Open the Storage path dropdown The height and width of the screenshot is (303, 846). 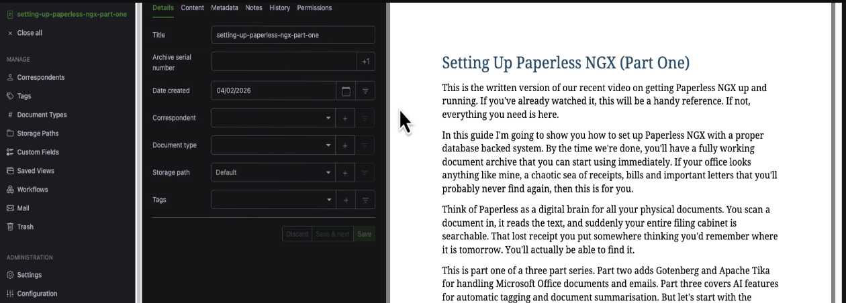tap(328, 173)
